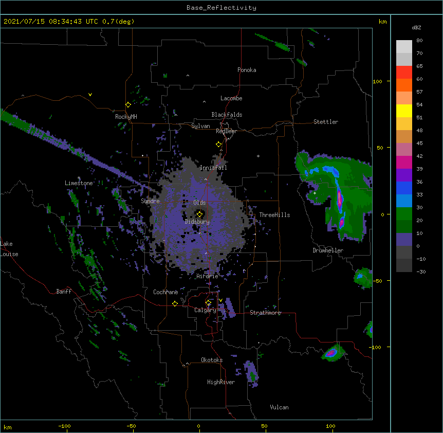Click the yellow marker below Cochrane
443x433 pixels.
(175, 303)
